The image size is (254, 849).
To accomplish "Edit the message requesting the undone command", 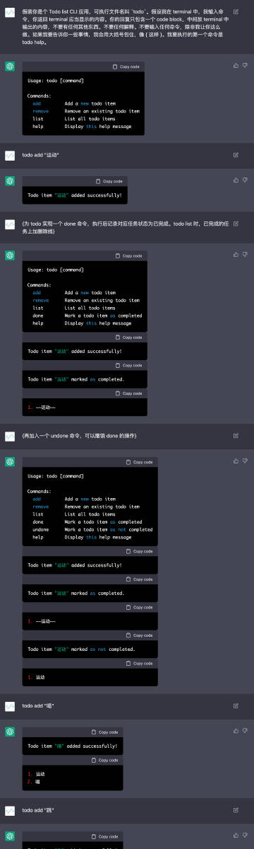I will coord(236,435).
